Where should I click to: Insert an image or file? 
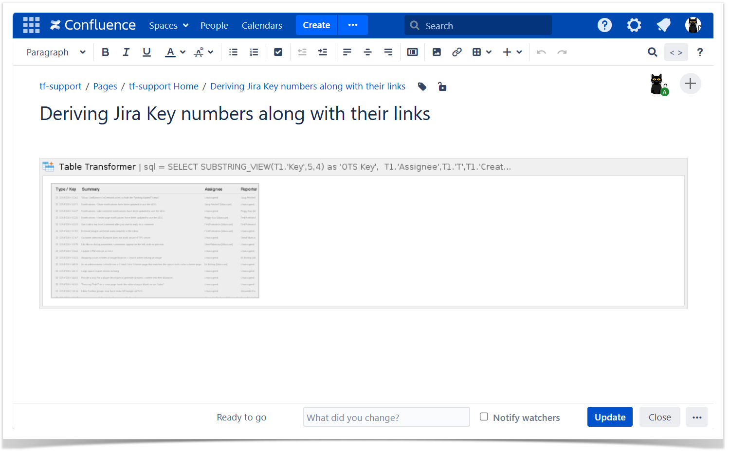[437, 52]
